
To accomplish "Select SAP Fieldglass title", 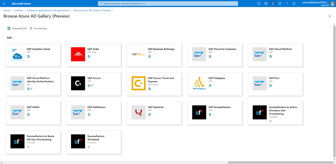I will coord(216,78).
